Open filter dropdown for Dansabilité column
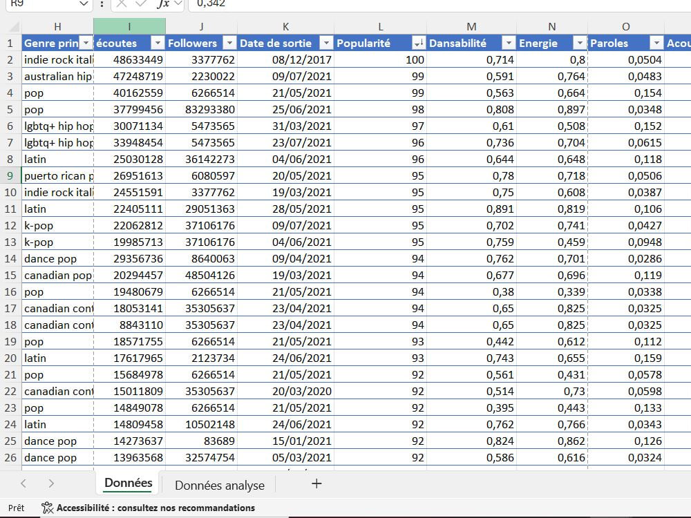 509,43
